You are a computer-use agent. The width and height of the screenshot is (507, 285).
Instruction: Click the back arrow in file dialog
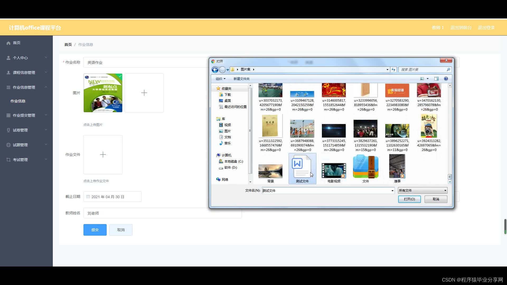(x=215, y=70)
